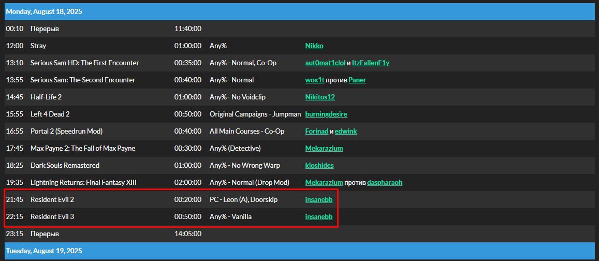Viewport: 599px width, 261px height.
Task: Select the Resident Evil 3 title
Action: coord(52,217)
